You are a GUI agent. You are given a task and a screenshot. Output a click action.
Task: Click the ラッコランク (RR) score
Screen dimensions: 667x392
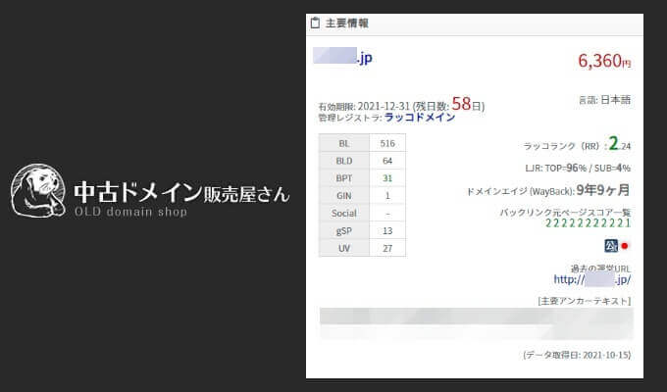tap(620, 144)
